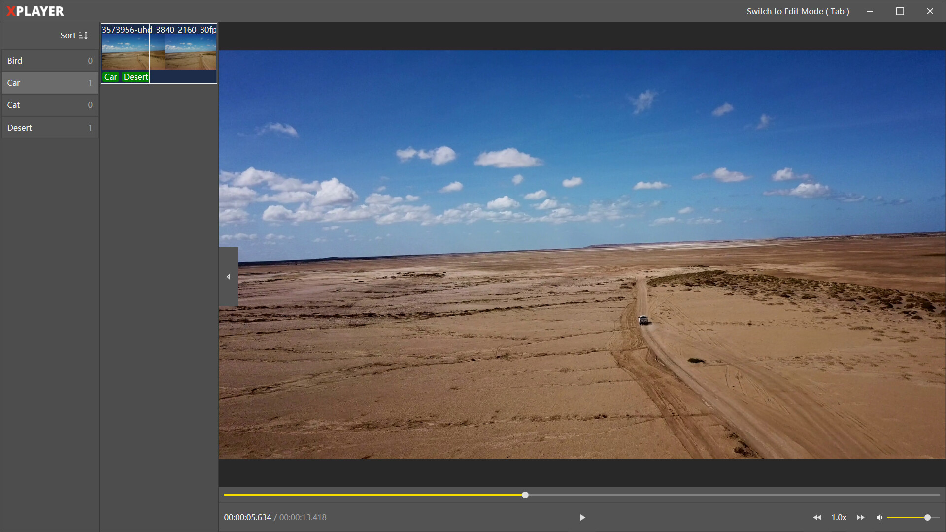
Task: Click the green Desert tag on the thumbnail
Action: click(x=135, y=77)
